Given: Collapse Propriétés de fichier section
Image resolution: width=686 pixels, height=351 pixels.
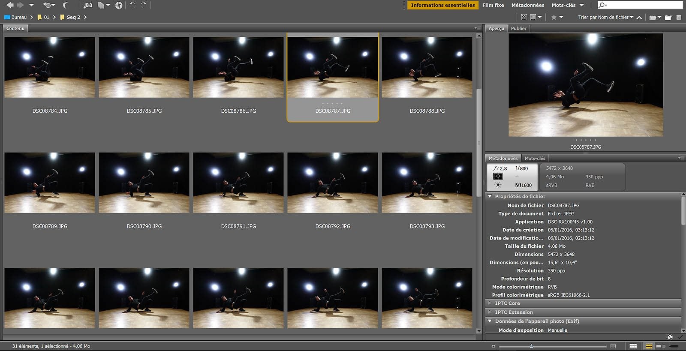Looking at the screenshot, I should coord(490,197).
